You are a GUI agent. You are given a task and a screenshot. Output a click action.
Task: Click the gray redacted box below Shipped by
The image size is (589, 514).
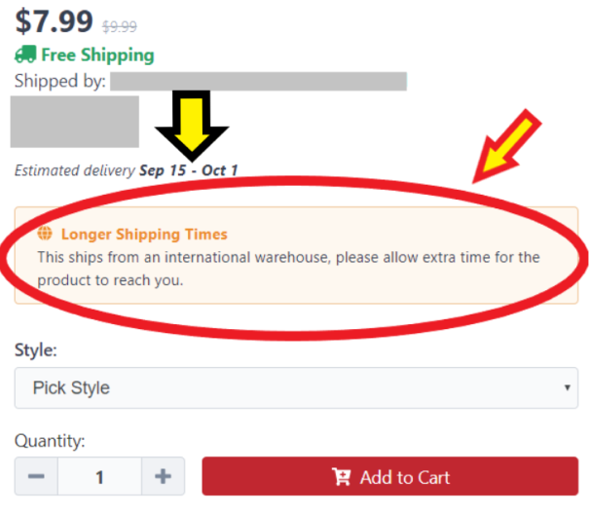pyautogui.click(x=75, y=122)
